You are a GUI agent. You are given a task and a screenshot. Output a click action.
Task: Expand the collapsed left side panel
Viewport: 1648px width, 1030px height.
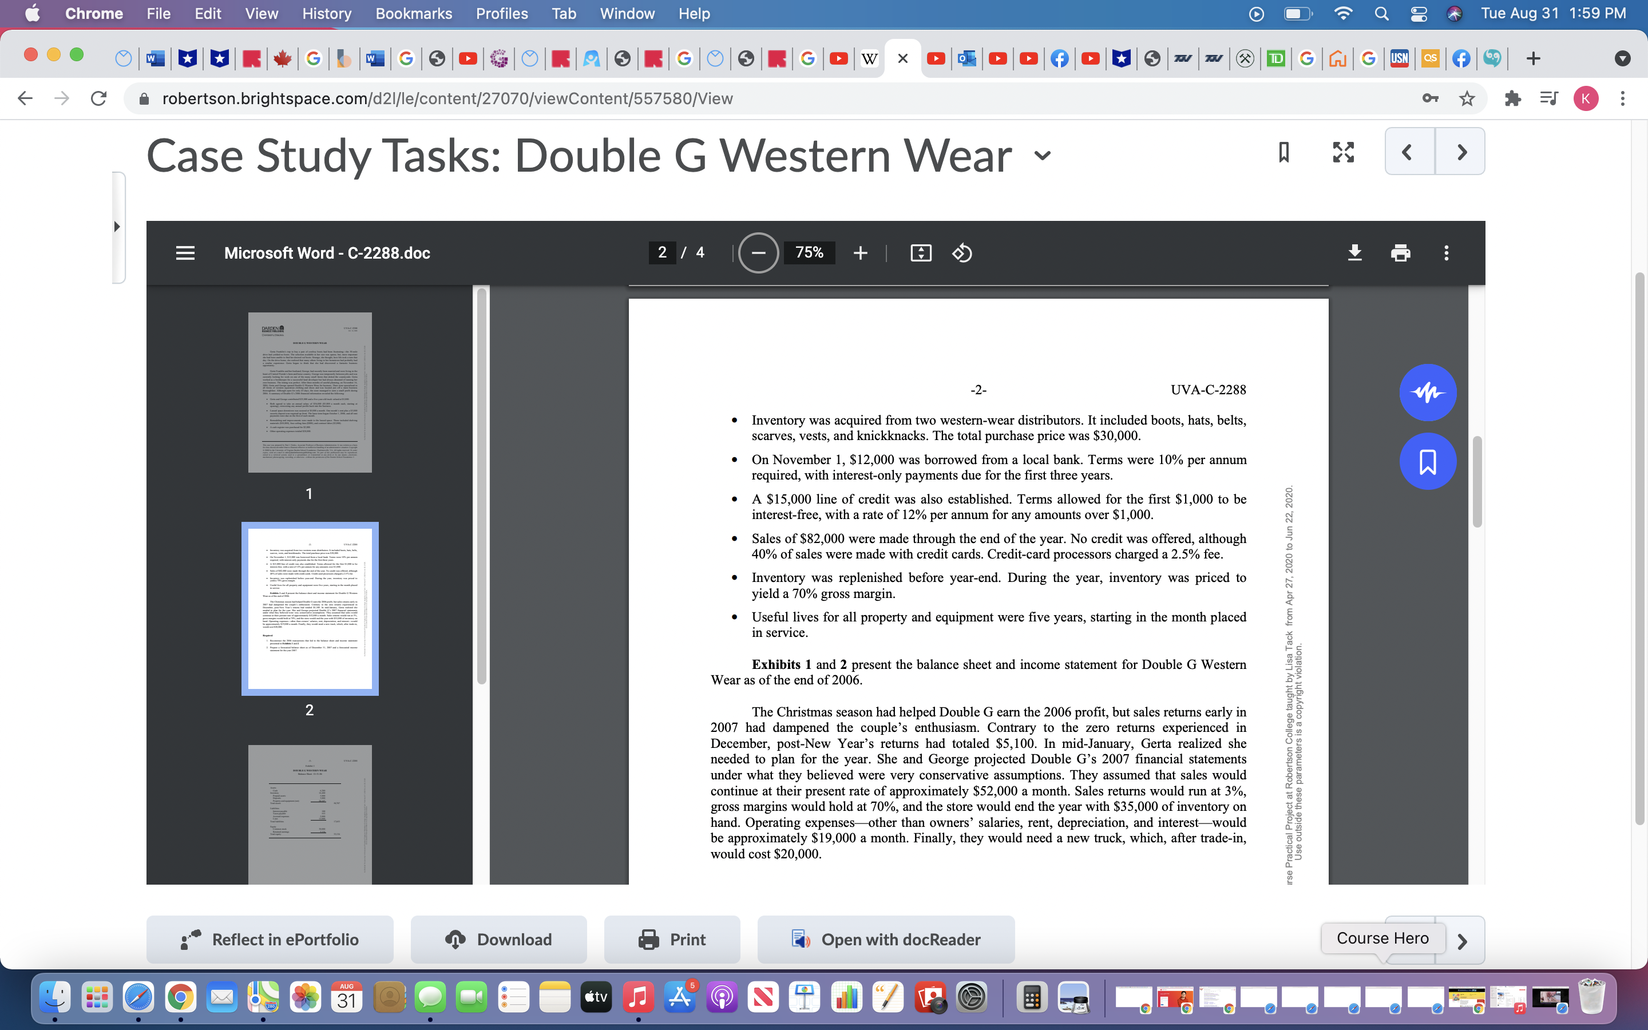117,227
